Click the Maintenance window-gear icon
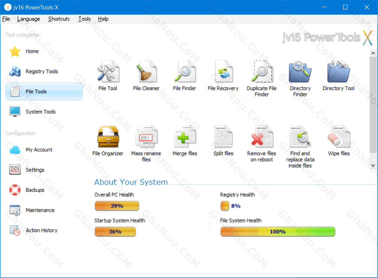378x278 pixels. point(15,210)
